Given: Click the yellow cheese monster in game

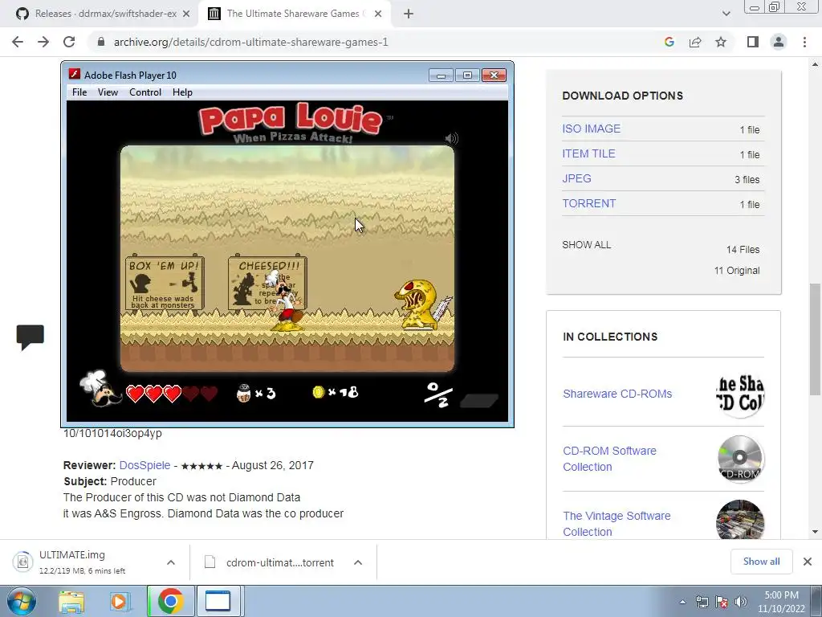Looking at the screenshot, I should 419,304.
